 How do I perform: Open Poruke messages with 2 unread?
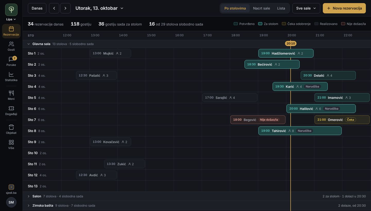tap(11, 61)
